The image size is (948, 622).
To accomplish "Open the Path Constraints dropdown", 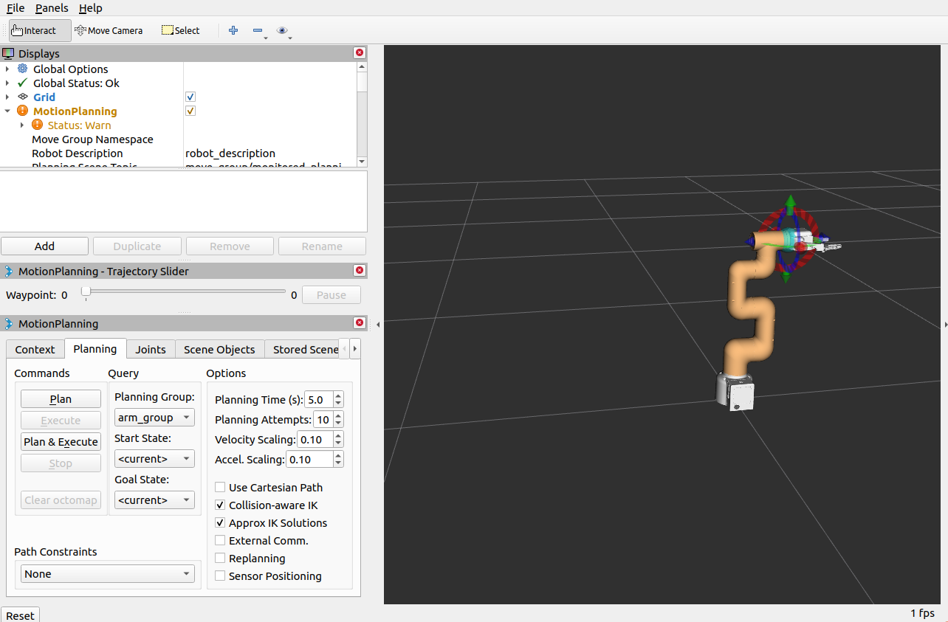I will [x=108, y=574].
